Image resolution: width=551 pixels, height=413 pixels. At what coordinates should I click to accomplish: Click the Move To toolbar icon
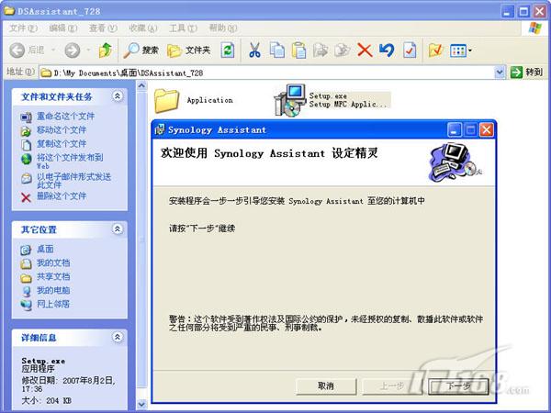tap(320, 50)
